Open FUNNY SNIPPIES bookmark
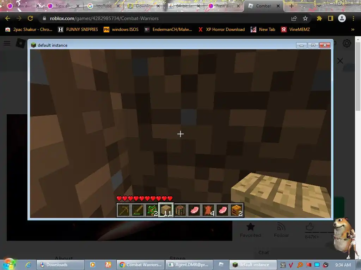This screenshot has width=361, height=270. [x=78, y=30]
